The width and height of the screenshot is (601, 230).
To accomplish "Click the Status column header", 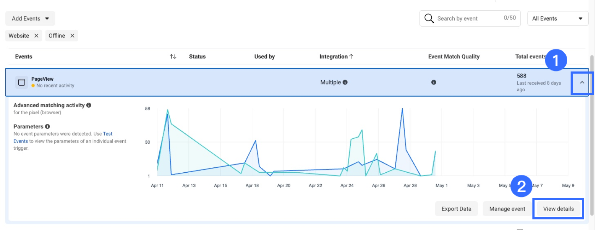I will [197, 57].
